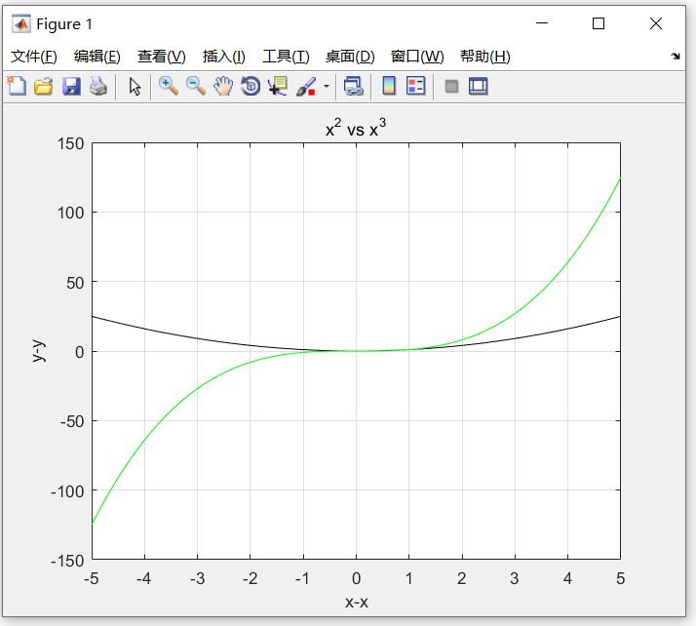Image resolution: width=696 pixels, height=626 pixels.
Task: Select the Pan hand tool
Action: (x=223, y=86)
